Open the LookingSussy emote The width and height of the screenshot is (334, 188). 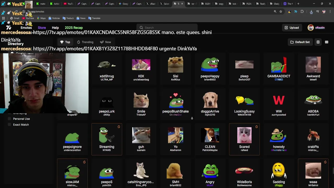(x=244, y=104)
